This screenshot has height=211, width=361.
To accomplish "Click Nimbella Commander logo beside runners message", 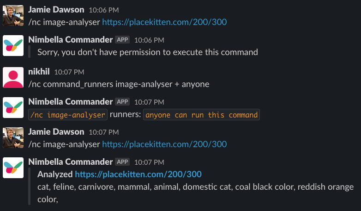I will point(13,107).
